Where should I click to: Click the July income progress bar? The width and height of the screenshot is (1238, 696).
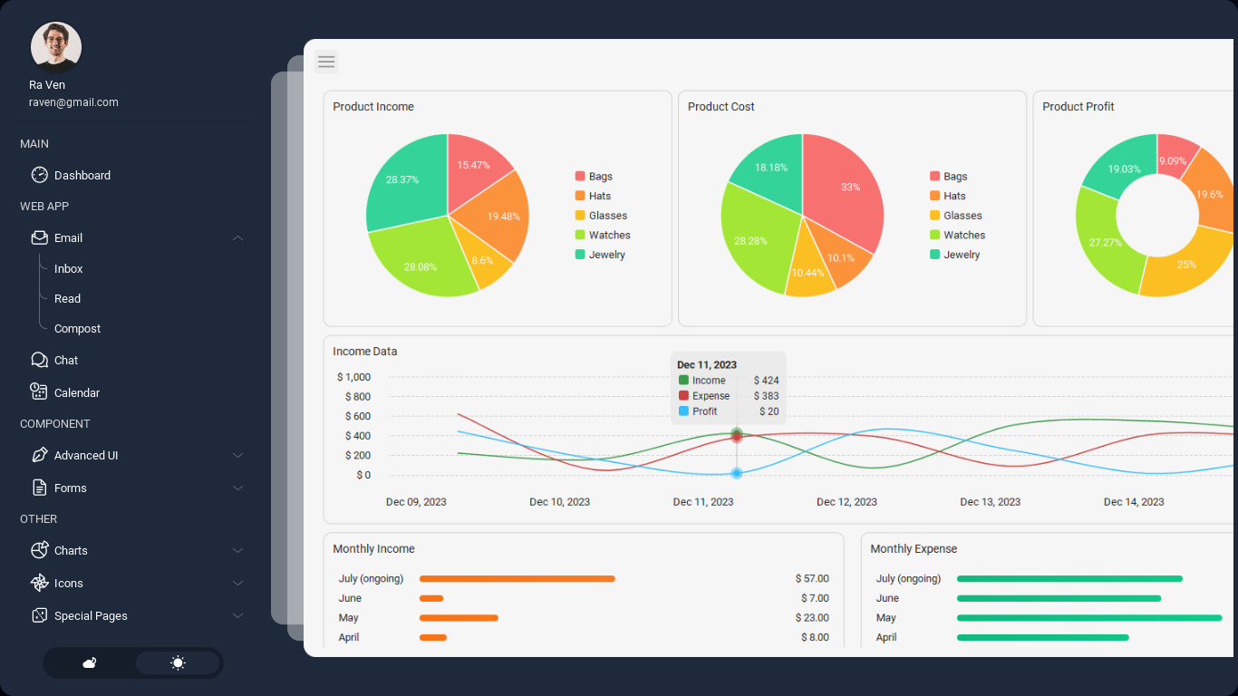coord(516,578)
